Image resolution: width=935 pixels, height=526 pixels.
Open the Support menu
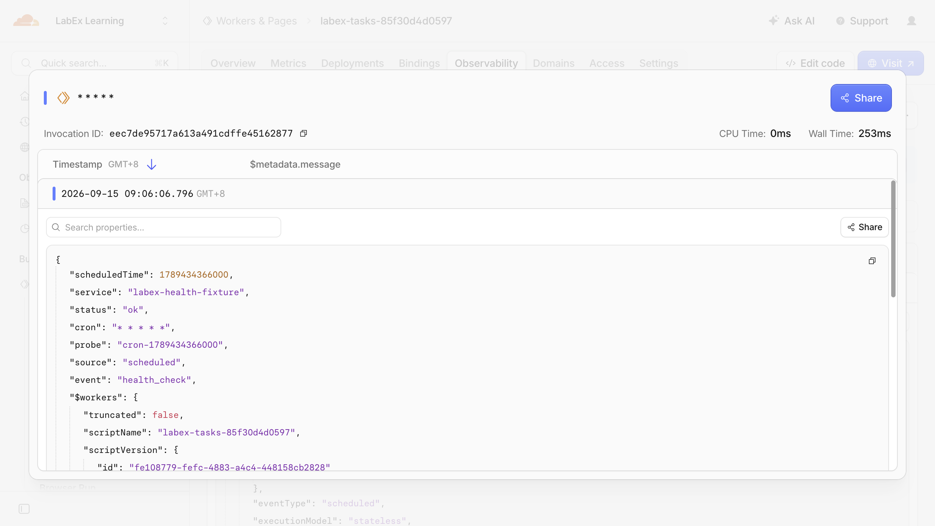pos(862,21)
